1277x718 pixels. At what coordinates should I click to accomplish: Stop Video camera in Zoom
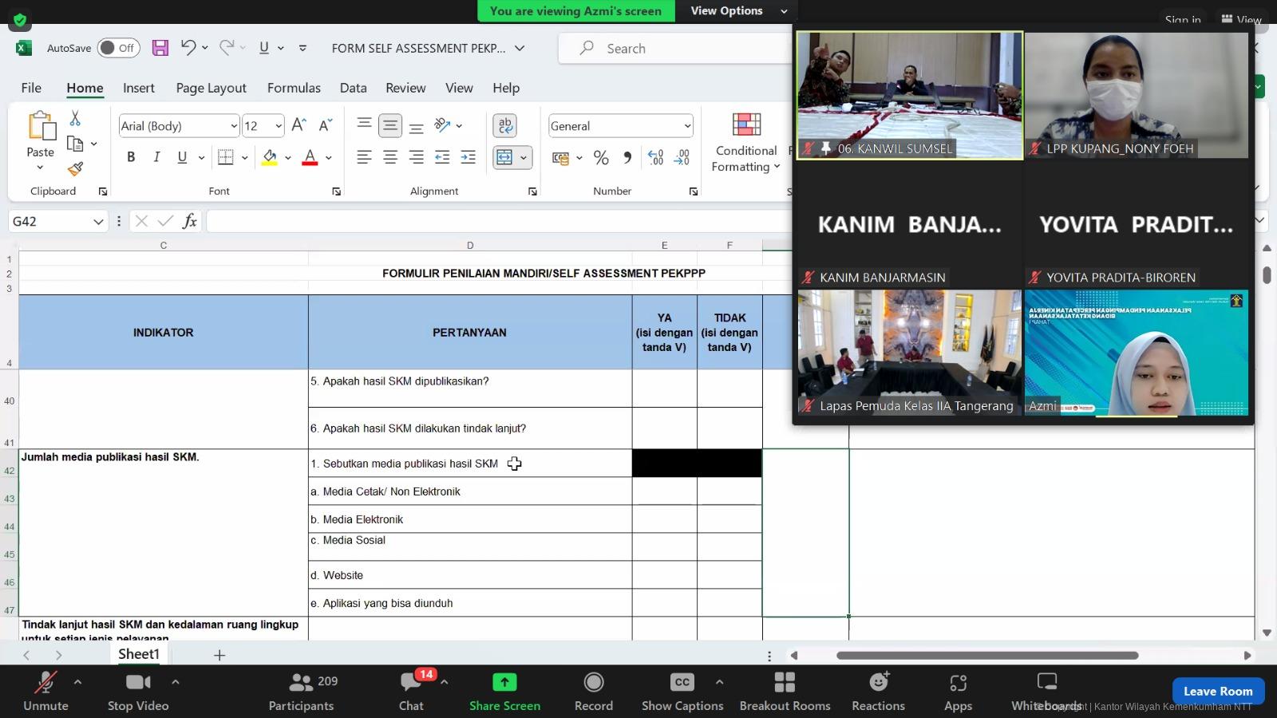[137, 691]
